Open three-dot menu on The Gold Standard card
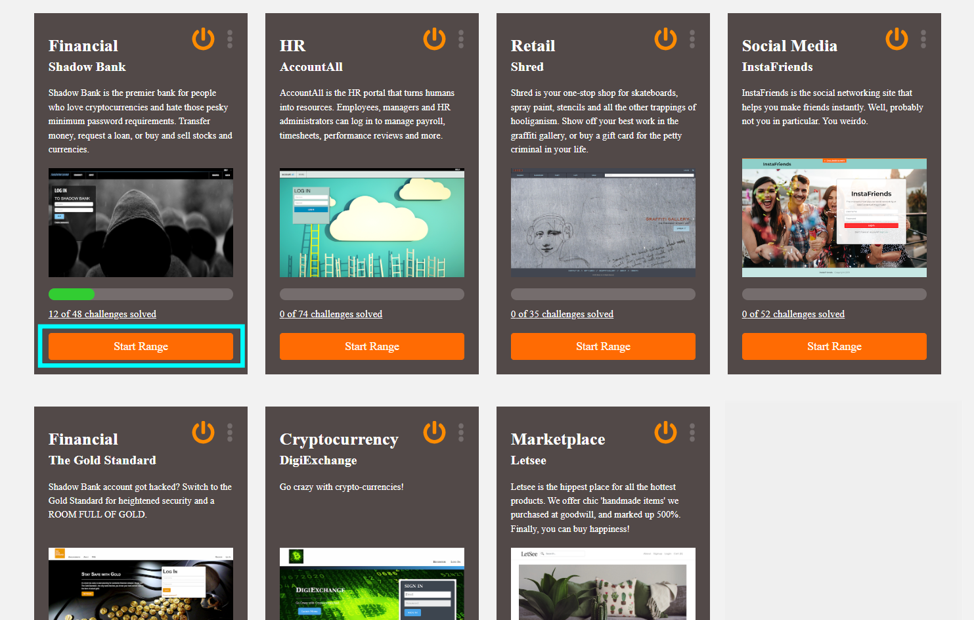This screenshot has height=620, width=974. [230, 432]
